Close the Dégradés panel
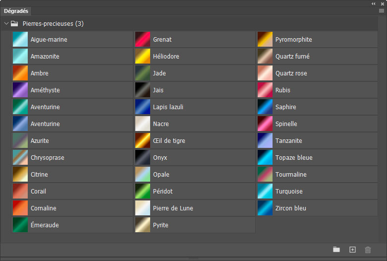The height and width of the screenshot is (261, 387). coord(382,3)
